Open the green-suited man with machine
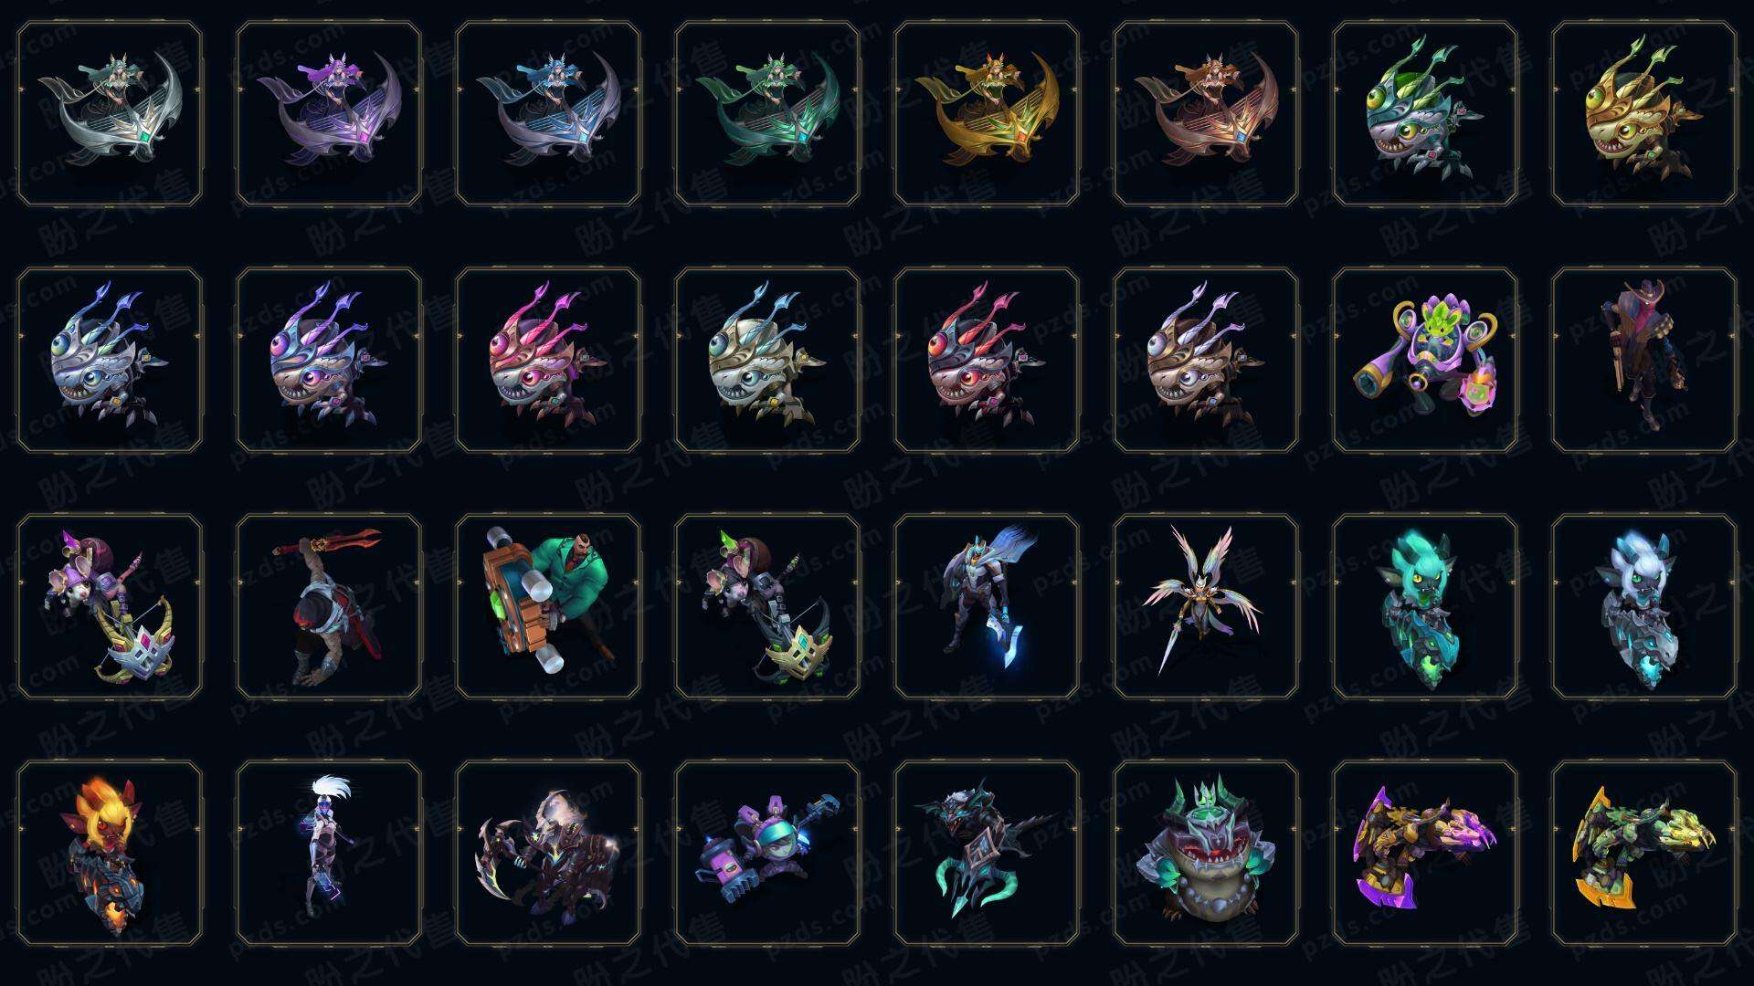 click(x=548, y=607)
